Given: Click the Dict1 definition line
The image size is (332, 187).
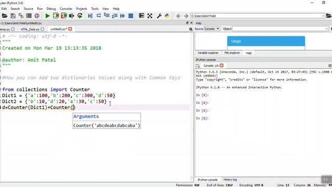Looking at the screenshot, I should [x=59, y=96].
